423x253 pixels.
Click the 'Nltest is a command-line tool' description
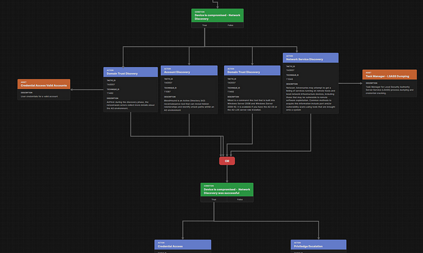[x=252, y=105]
